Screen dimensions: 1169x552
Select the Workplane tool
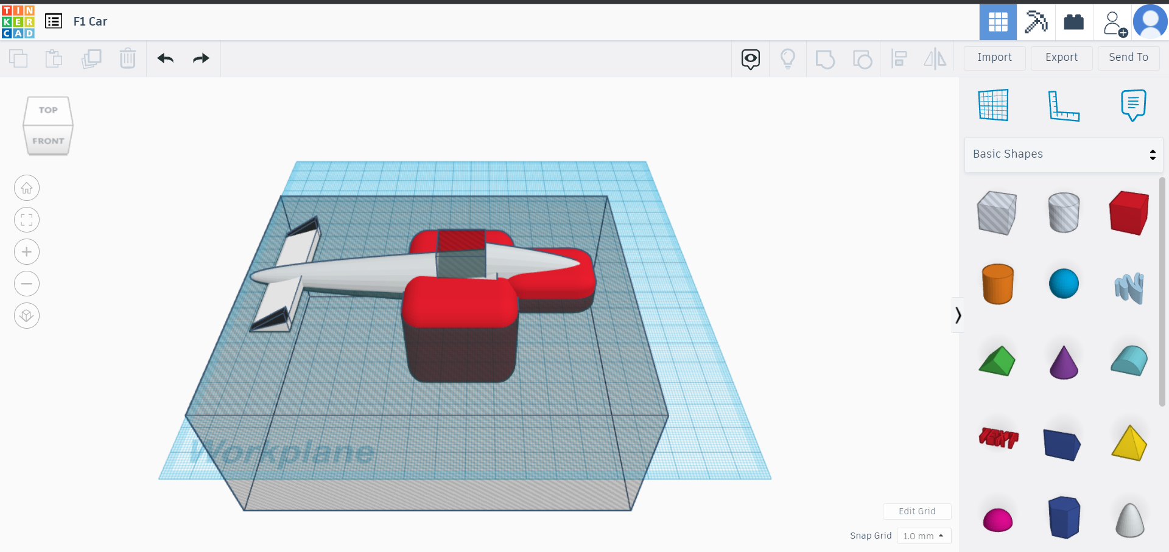point(994,105)
